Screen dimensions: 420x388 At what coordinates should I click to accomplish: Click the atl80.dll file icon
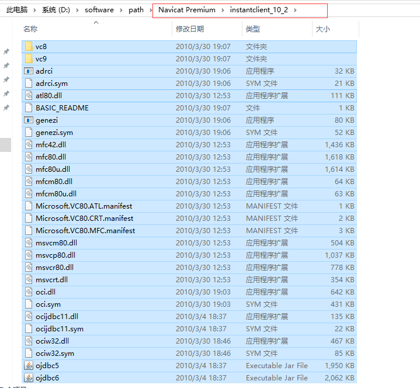point(29,96)
